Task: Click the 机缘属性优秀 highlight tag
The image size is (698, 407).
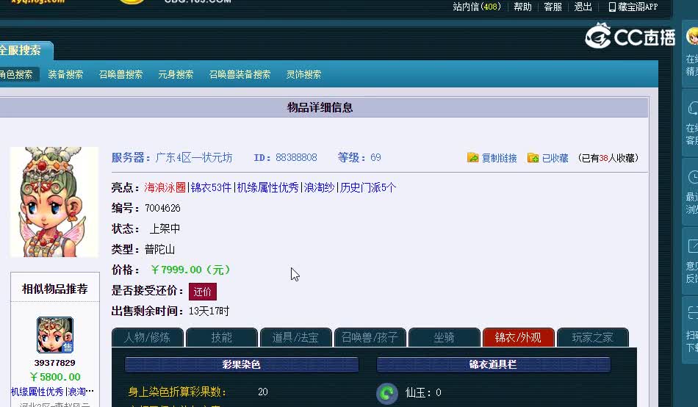Action: [x=267, y=187]
